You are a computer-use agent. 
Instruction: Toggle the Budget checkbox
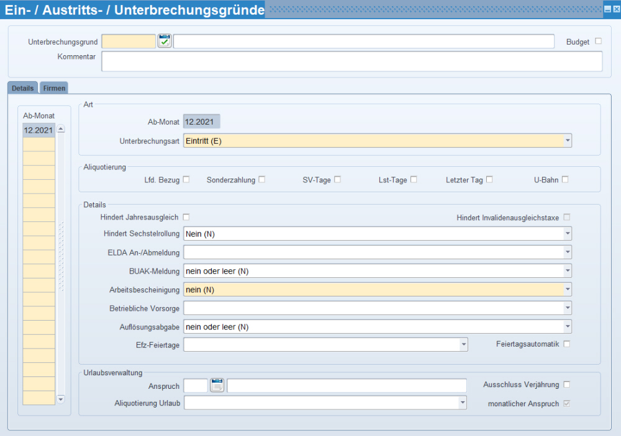tap(599, 41)
